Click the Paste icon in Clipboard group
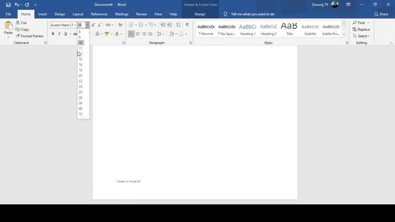395x222 pixels. pos(8,25)
